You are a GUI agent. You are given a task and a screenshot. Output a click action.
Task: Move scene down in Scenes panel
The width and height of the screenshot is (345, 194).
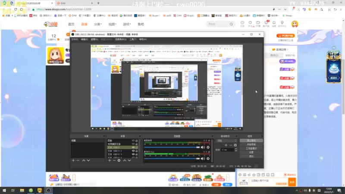click(88, 160)
